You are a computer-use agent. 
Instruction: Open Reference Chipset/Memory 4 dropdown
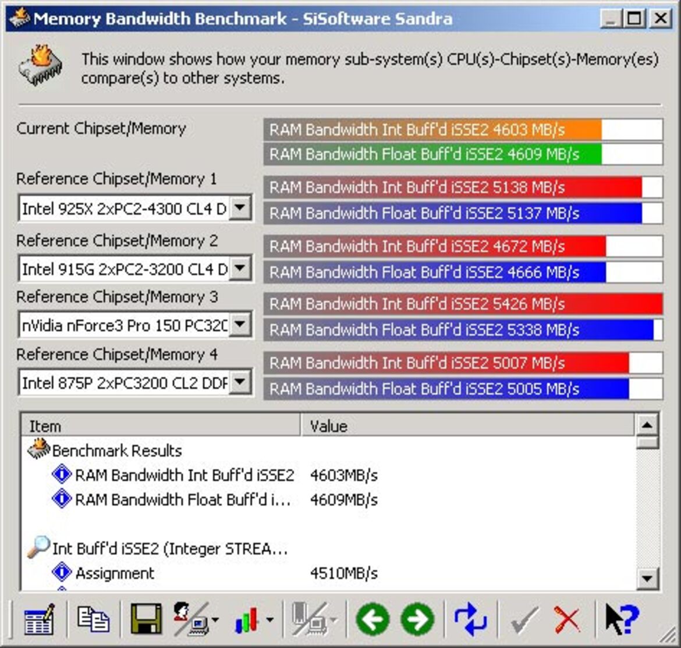pos(240,383)
